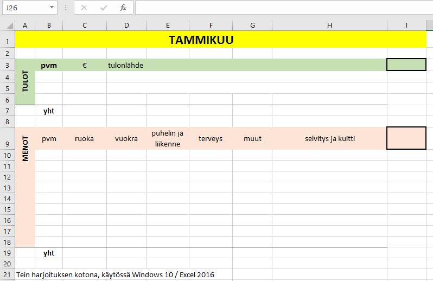The image size is (433, 281).
Task: Select column E header
Action: 168,25
